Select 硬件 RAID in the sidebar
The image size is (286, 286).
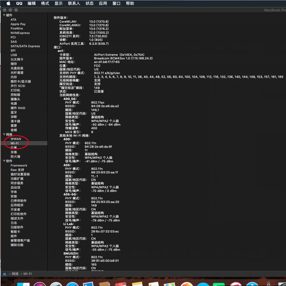pos(18,108)
